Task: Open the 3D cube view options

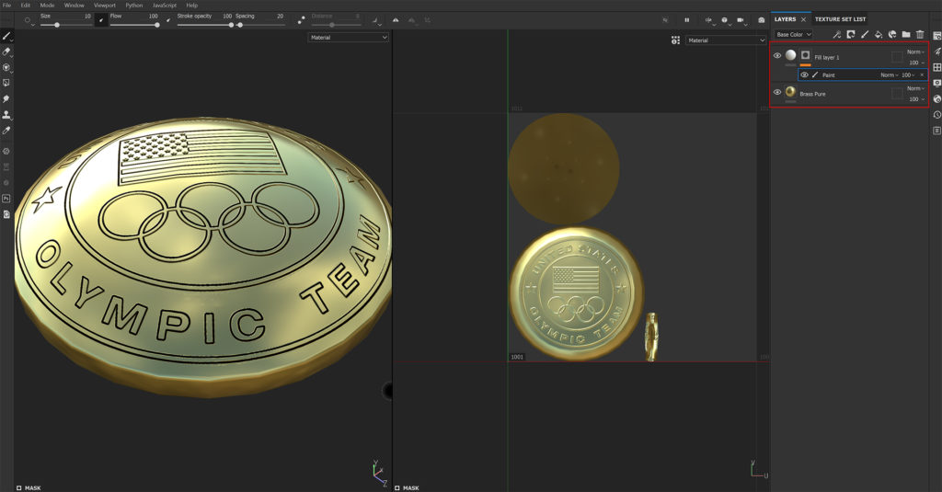Action: click(725, 20)
